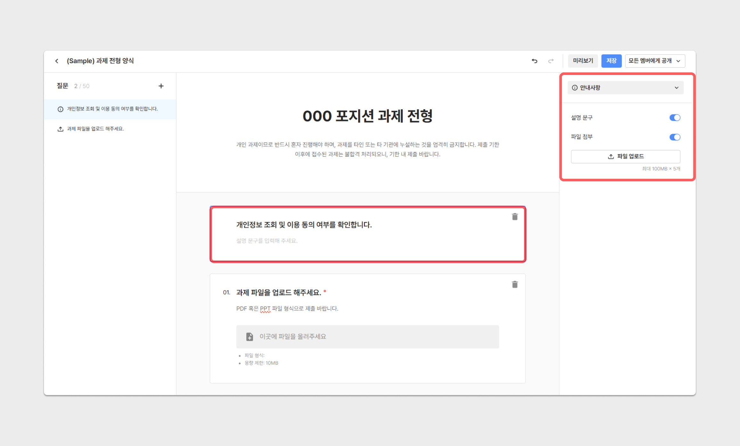Click the blue 저장 save button
The image size is (740, 446).
(611, 61)
